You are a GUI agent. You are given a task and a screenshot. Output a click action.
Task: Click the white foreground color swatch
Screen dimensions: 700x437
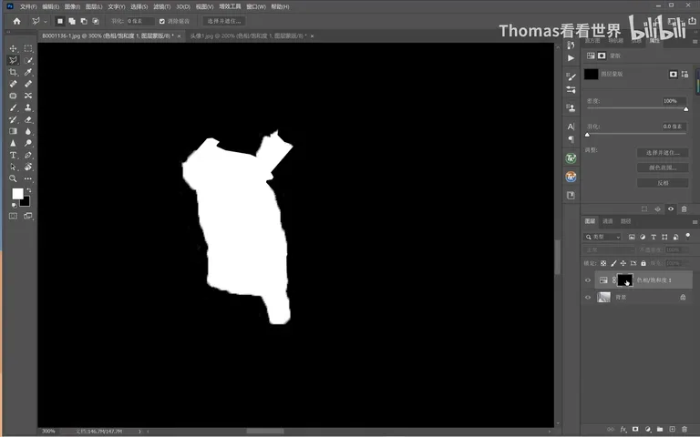[x=17, y=193]
